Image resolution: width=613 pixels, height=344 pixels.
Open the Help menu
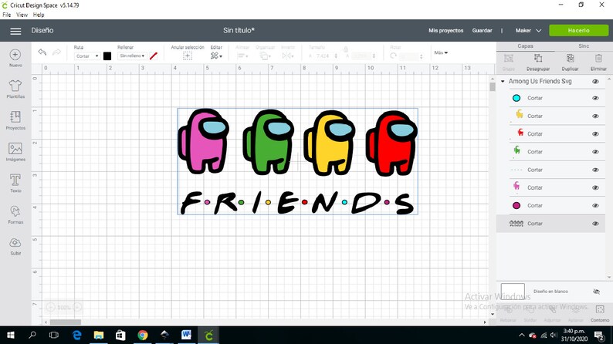[x=39, y=15]
